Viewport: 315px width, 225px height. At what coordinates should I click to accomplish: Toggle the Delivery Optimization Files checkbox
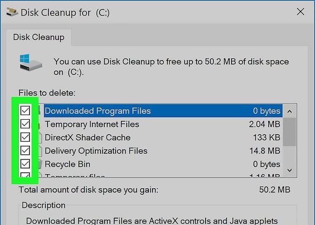point(25,151)
